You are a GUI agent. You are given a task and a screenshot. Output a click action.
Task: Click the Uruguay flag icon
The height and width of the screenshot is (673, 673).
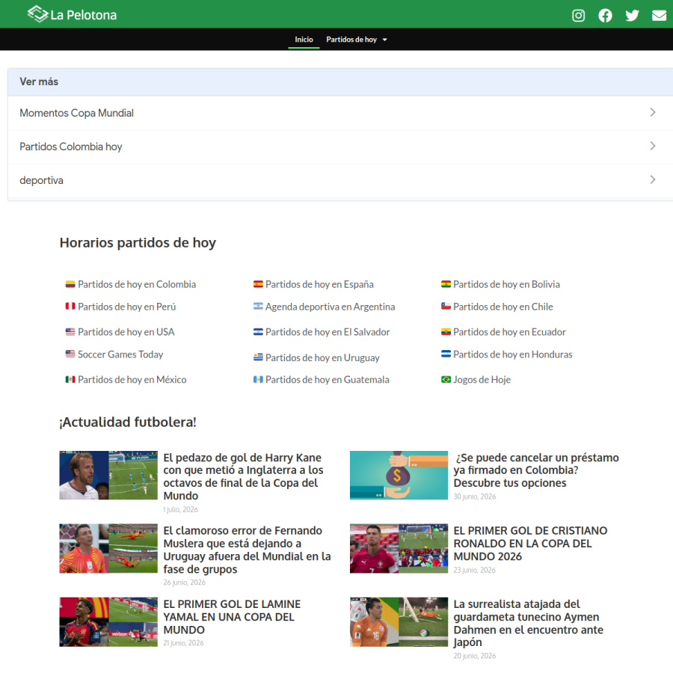258,357
